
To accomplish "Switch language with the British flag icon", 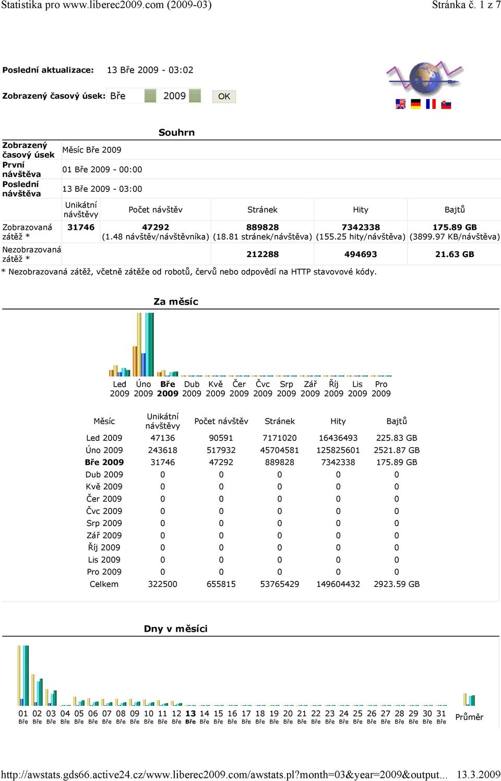I will tap(401, 104).
